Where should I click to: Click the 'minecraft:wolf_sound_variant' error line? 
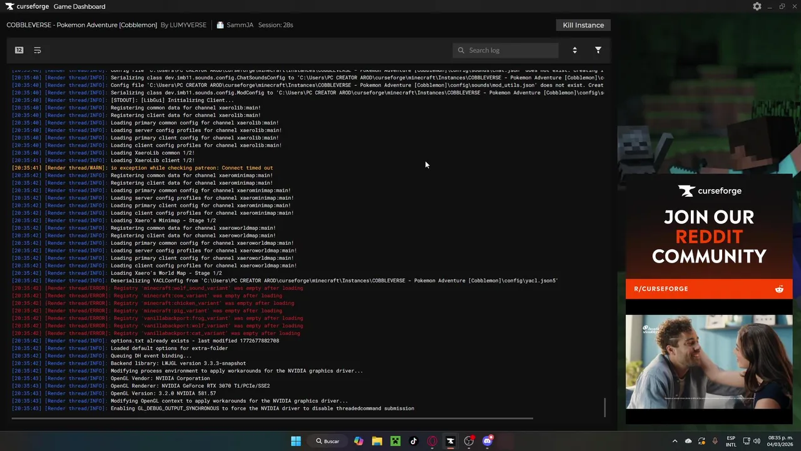(158, 288)
